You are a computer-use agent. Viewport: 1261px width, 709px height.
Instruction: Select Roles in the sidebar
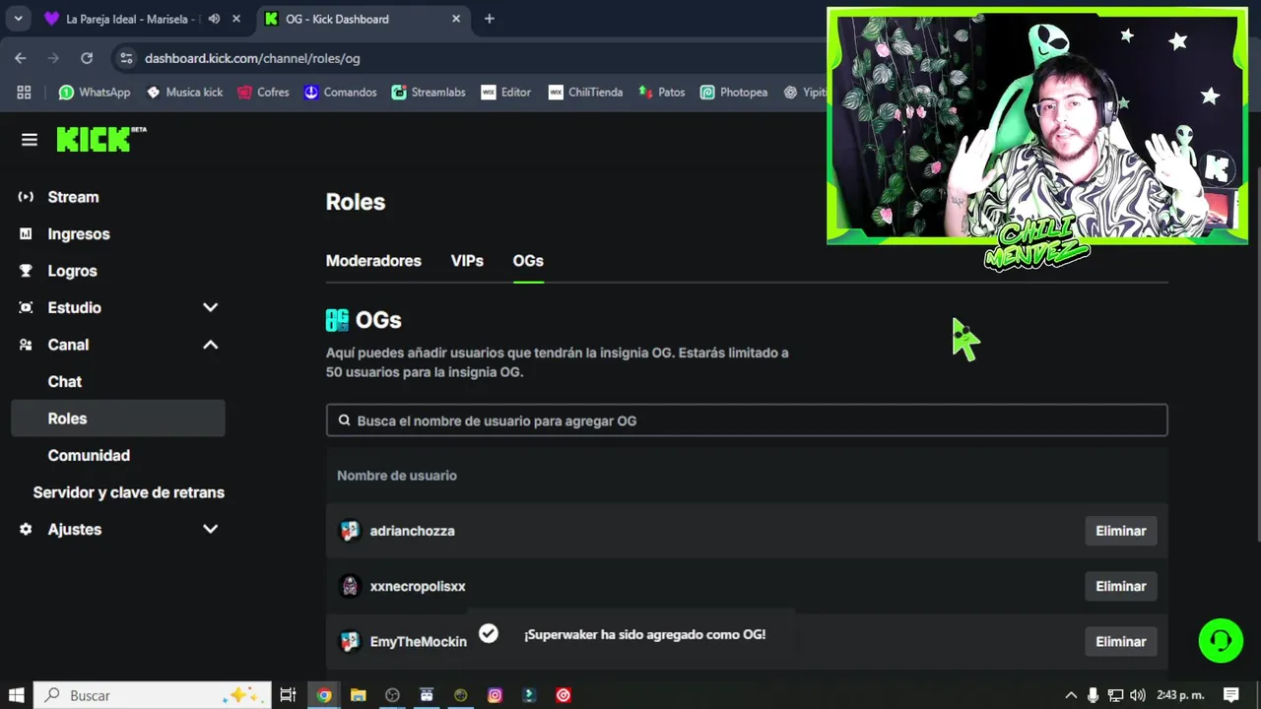pyautogui.click(x=118, y=419)
